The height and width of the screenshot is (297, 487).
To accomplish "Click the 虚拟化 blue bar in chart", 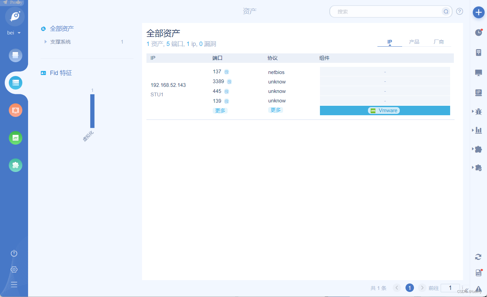I will point(92,111).
